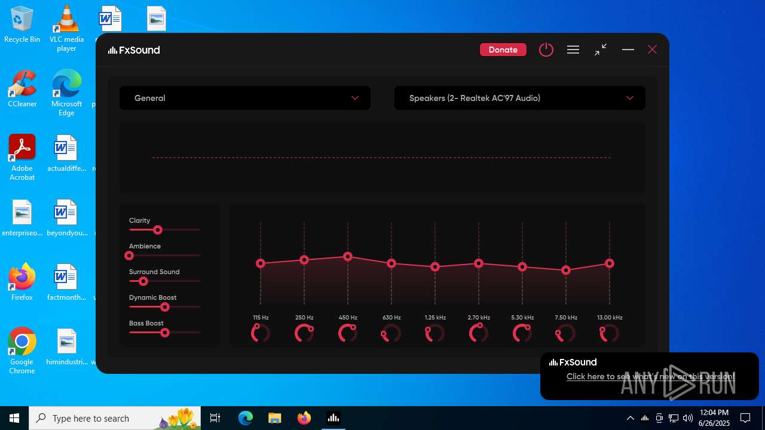Click the 115 Hz frequency knob
Screen dimensions: 765x430
pos(261,333)
